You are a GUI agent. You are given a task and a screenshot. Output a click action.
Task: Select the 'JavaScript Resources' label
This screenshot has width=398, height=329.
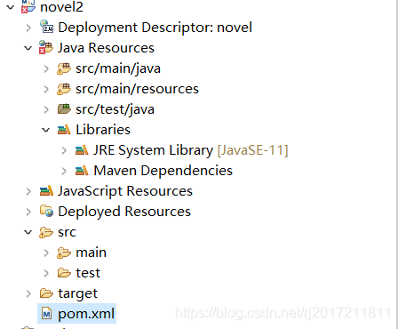pos(125,191)
